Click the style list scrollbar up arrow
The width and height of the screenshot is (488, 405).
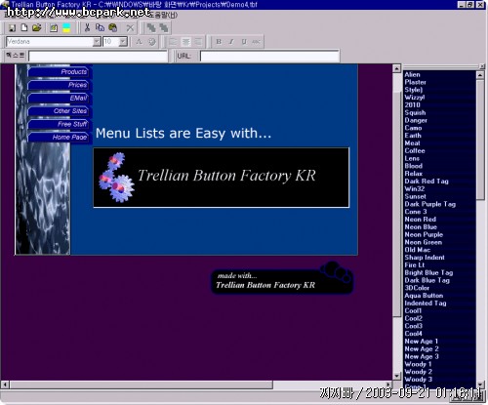click(x=480, y=75)
